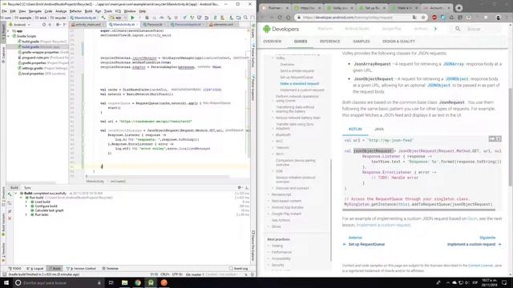The height and width of the screenshot is (288, 513).
Task: Open 'Send a simple request' sidebar link
Action: 297,71
